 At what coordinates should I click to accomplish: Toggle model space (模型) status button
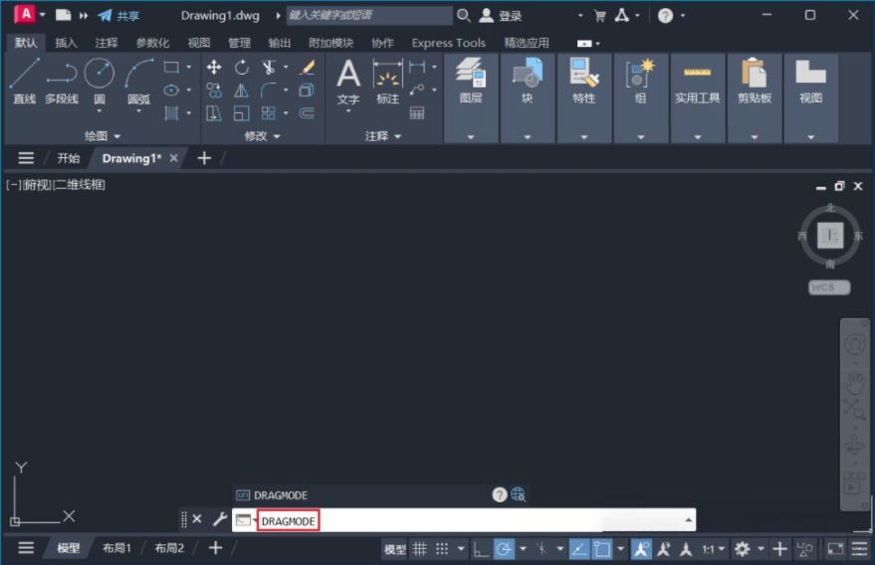pos(395,549)
